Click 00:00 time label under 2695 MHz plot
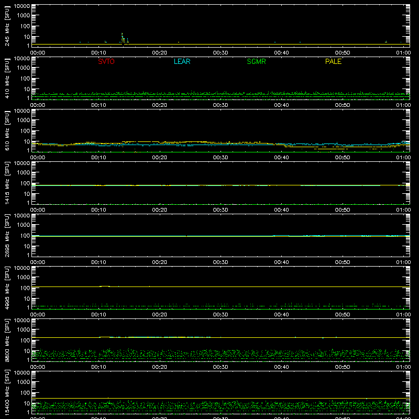419x419 pixels. tap(38, 262)
